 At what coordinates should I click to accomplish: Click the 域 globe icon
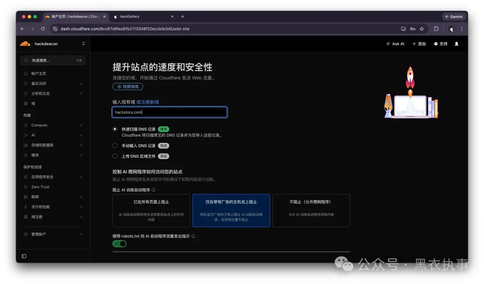click(26, 103)
